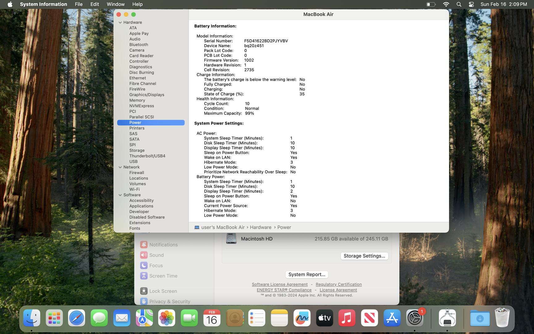
Task: Click the System Report button
Action: tap(307, 274)
